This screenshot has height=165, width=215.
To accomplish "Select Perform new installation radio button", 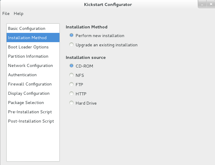I will [71, 36].
